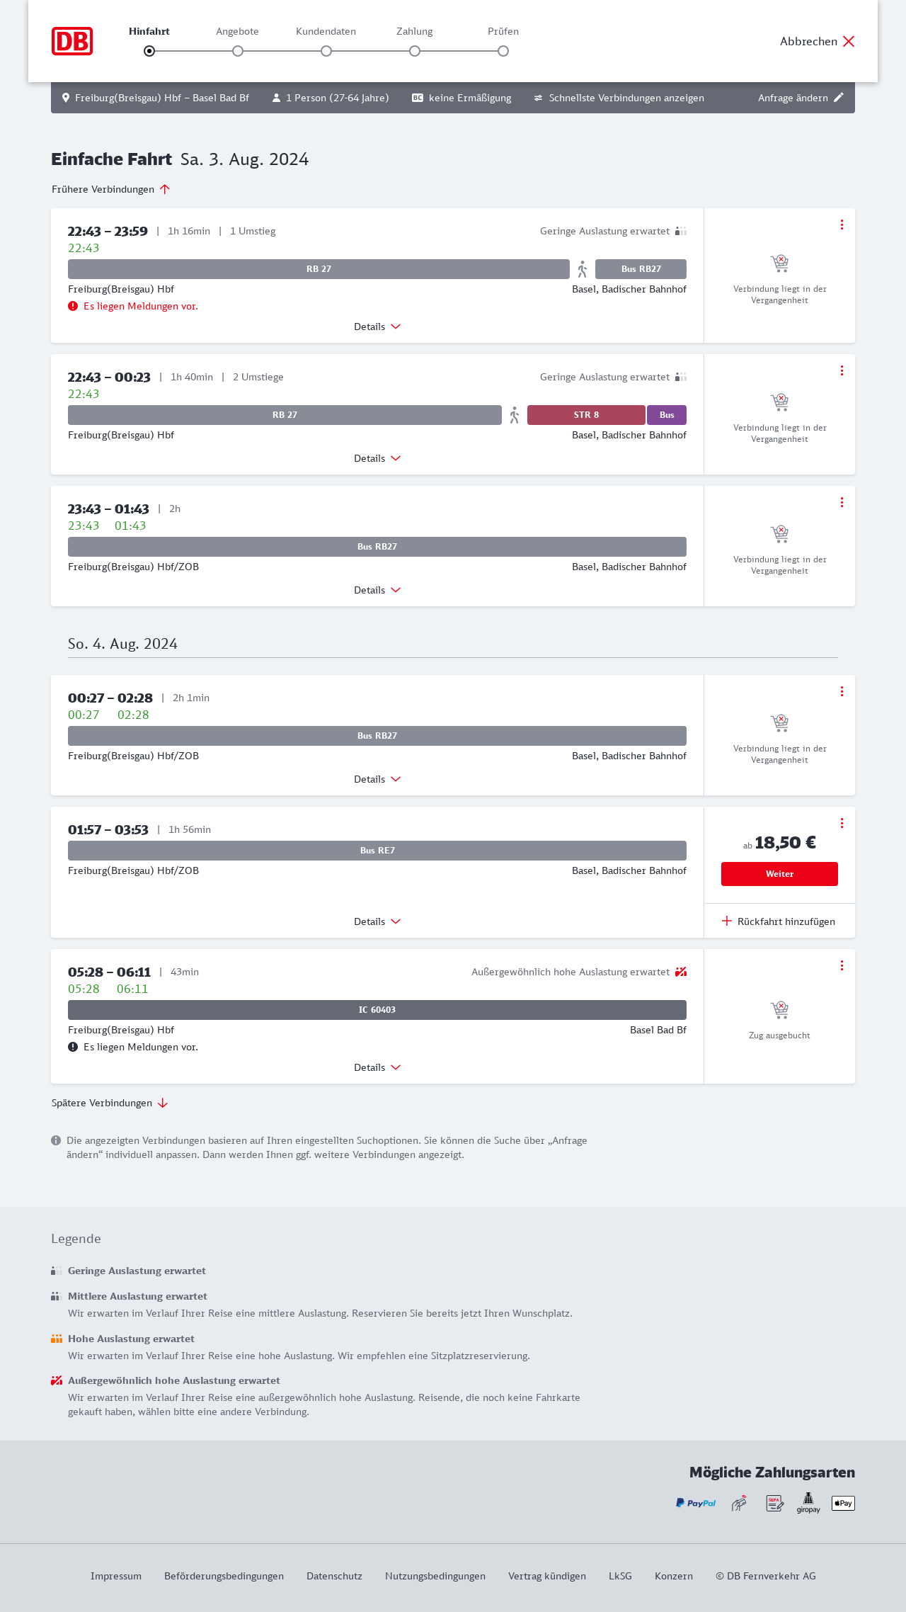Viewport: 906px width, 1612px height.
Task: Expand Details for the 01:57 – 03:53 connection
Action: 377,921
